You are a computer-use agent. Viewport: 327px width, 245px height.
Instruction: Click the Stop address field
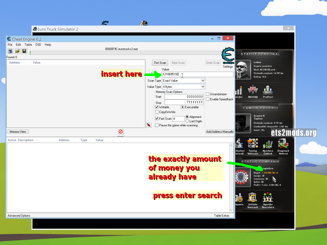coord(184,102)
